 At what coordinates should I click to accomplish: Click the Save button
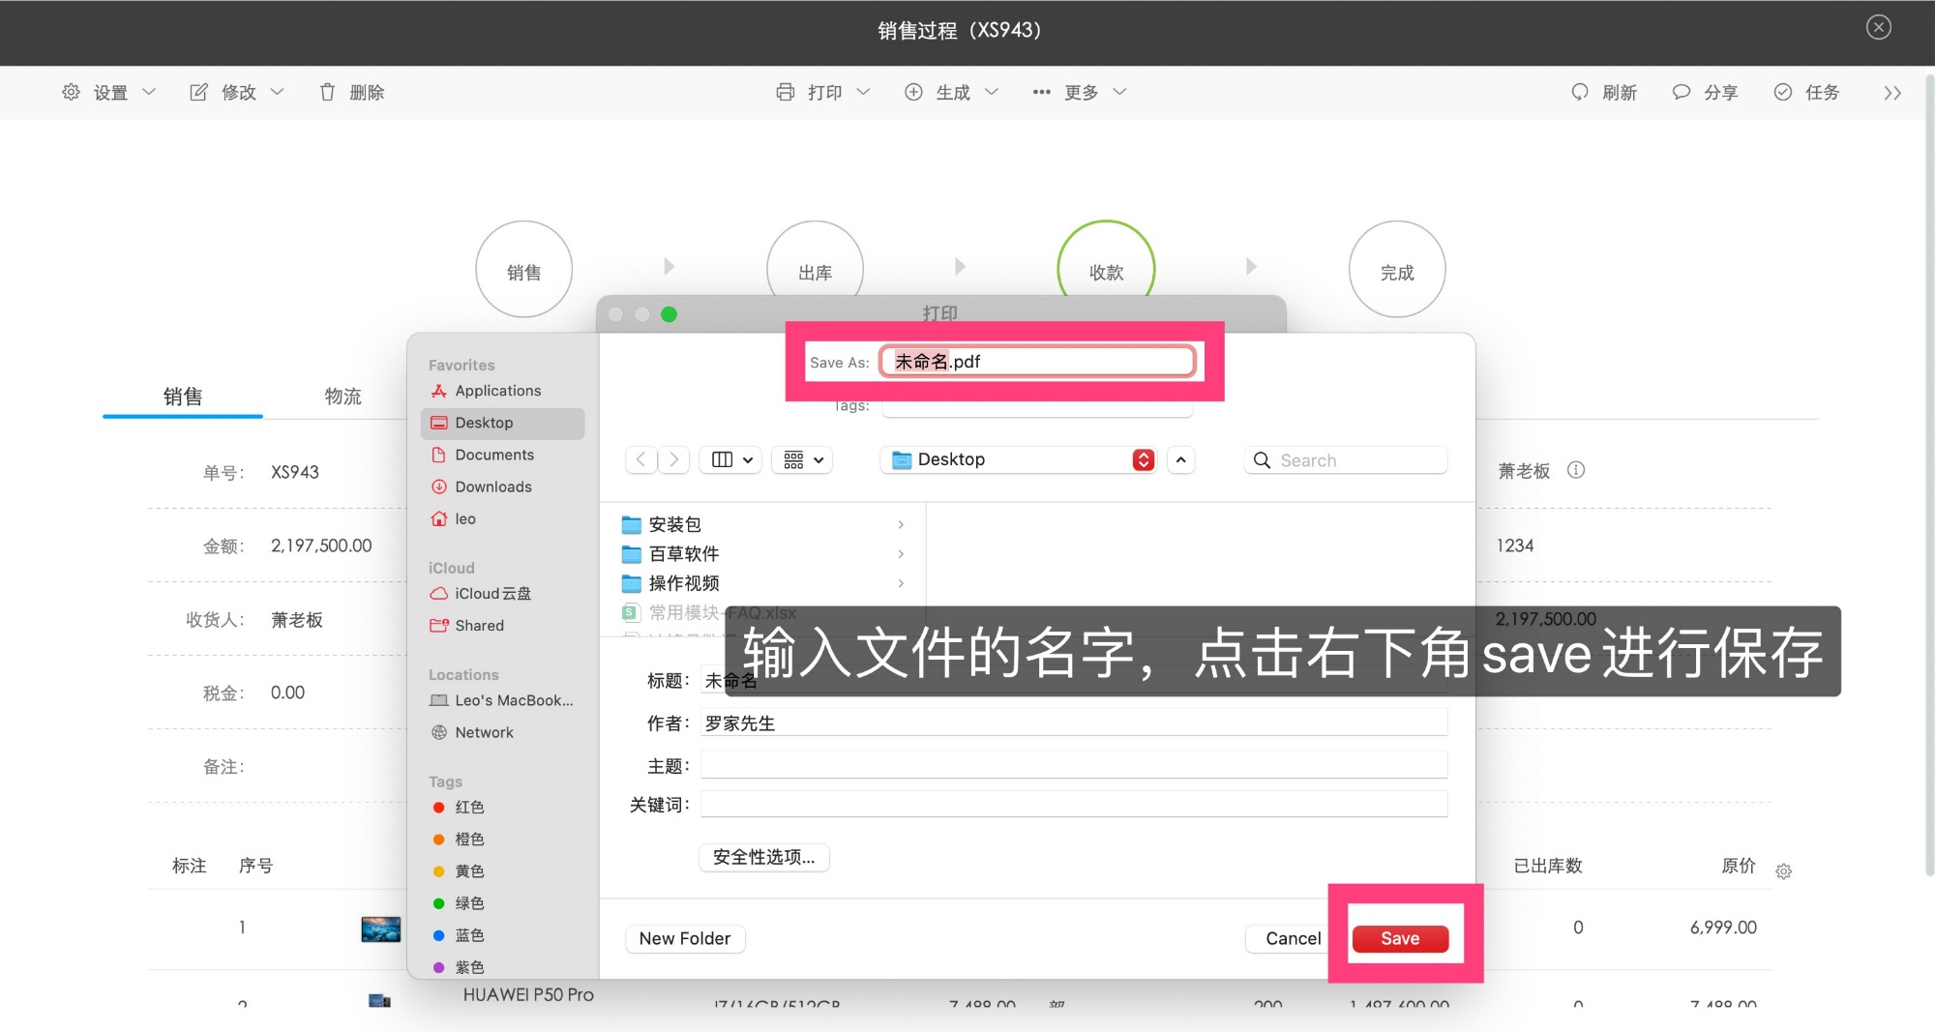1401,937
